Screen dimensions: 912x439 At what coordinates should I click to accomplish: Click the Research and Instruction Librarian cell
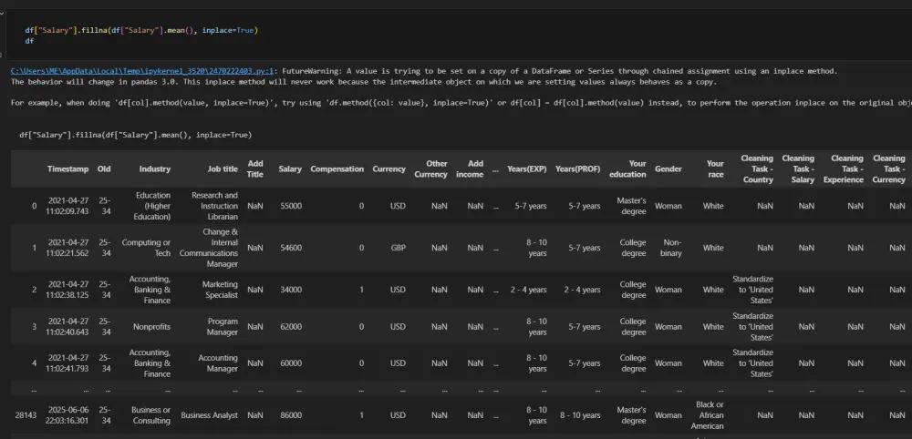(214, 206)
